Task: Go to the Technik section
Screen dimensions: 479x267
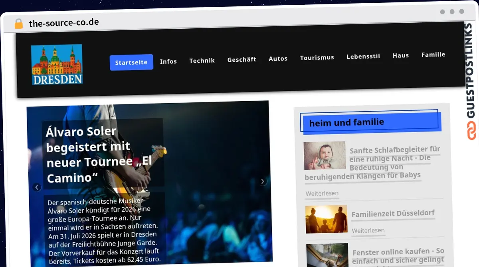Action: point(202,61)
